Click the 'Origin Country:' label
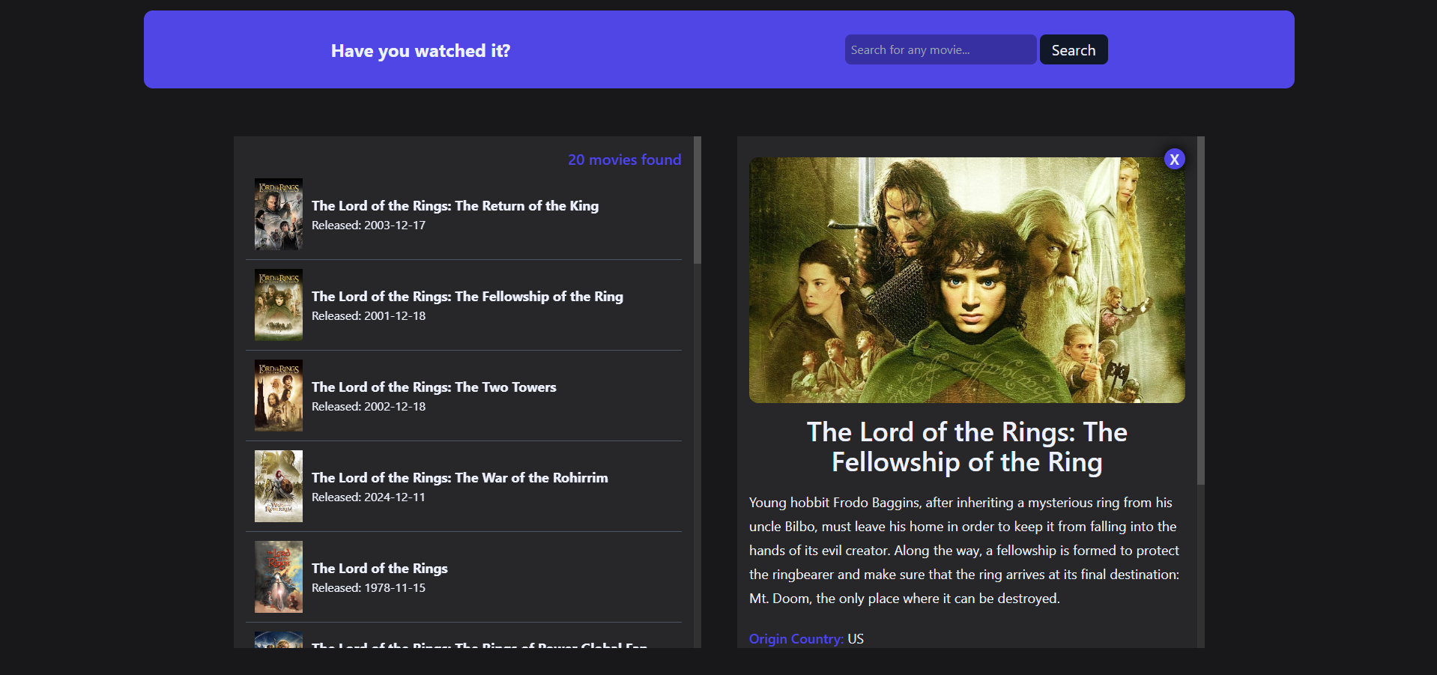Image resolution: width=1437 pixels, height=675 pixels. coord(796,638)
